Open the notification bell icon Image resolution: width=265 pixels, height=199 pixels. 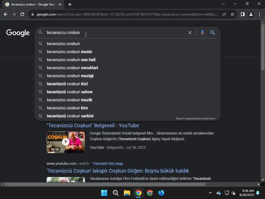pos(258,193)
